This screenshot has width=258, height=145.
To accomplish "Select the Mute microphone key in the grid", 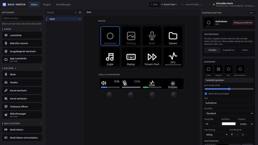I will [x=152, y=36].
